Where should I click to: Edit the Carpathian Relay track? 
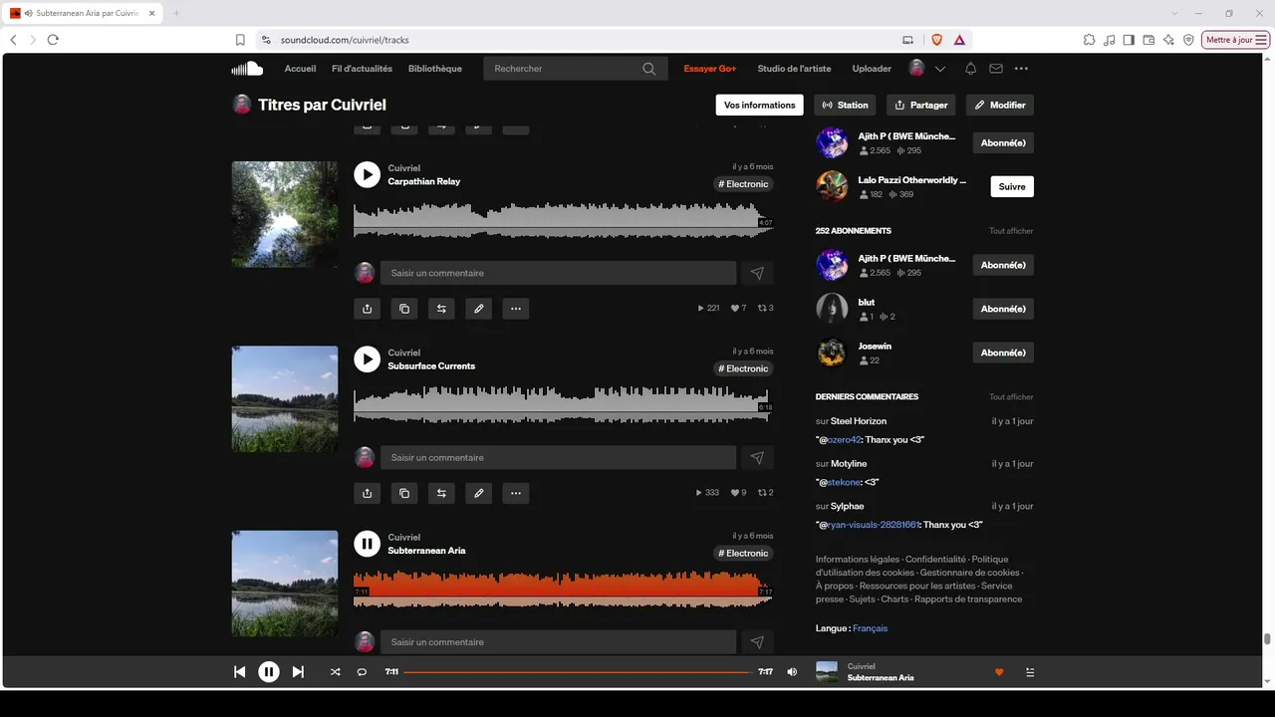click(478, 309)
